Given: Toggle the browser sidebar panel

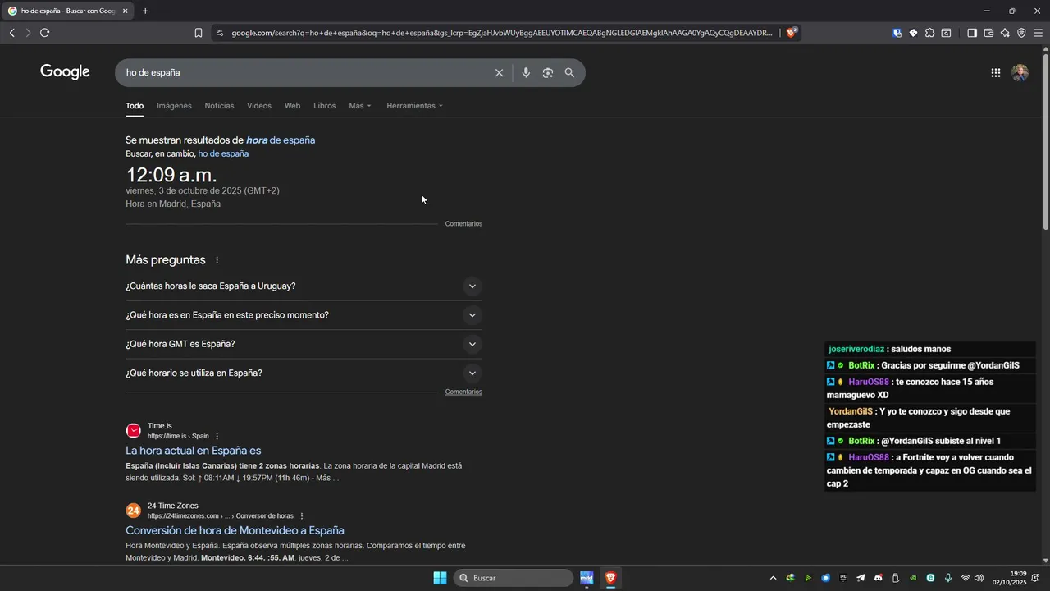Looking at the screenshot, I should tap(972, 33).
